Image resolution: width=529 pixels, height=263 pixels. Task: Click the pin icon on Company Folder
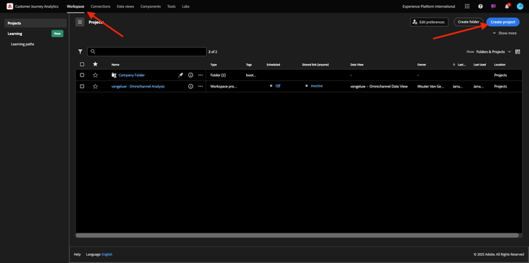pyautogui.click(x=181, y=75)
